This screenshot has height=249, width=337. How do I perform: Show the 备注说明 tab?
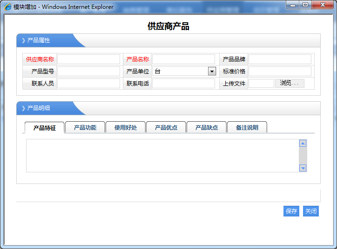click(247, 127)
